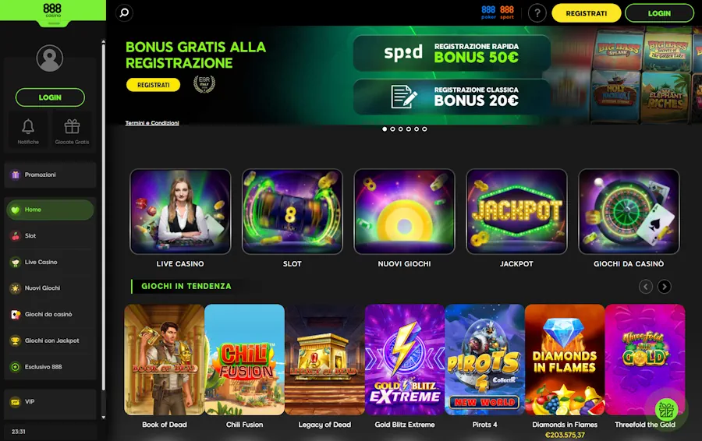The width and height of the screenshot is (702, 441).
Task: Select the second banner carousel dot
Action: [x=392, y=129]
